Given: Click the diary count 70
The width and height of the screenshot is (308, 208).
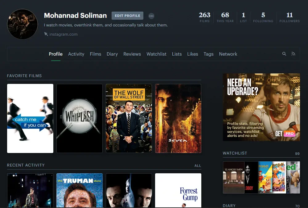Looking at the screenshot, I should coord(297,206).
